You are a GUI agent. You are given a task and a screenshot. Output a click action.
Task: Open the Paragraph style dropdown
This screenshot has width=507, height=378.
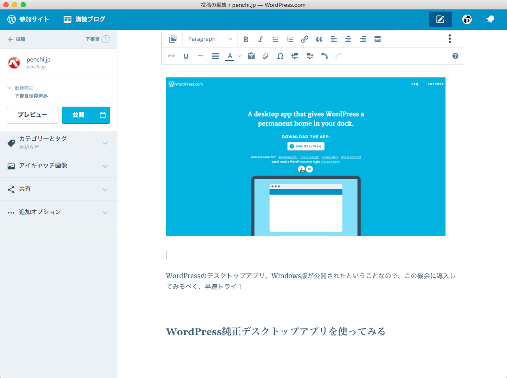coord(210,39)
